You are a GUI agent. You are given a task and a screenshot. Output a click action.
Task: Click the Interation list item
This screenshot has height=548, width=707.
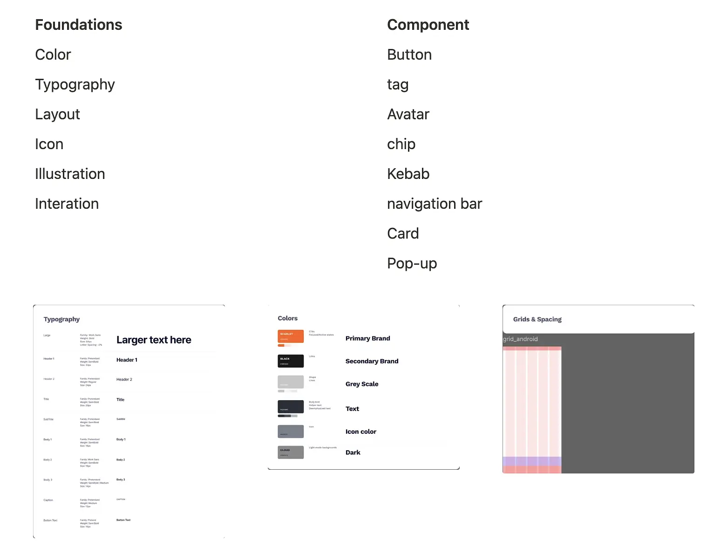[x=67, y=204]
